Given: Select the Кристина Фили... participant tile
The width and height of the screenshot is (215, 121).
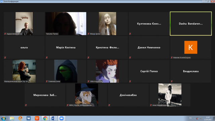Looking at the screenshot, I should pyautogui.click(x=107, y=47).
